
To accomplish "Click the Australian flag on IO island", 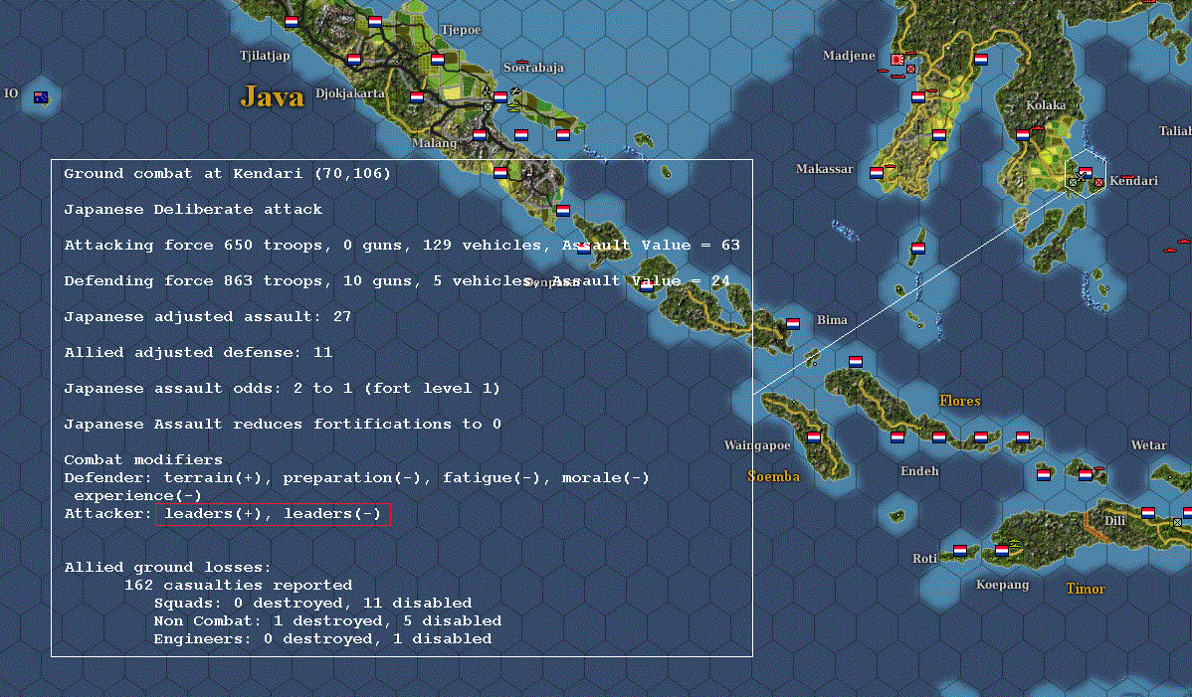I will [x=41, y=97].
